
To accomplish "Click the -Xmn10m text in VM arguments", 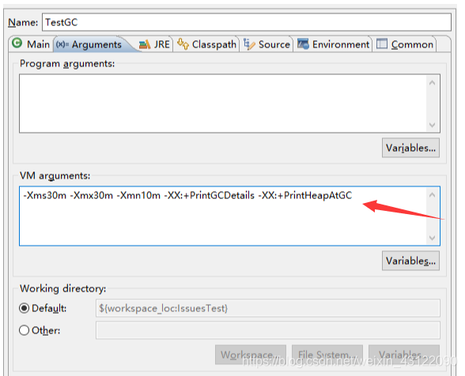I will pos(138,196).
